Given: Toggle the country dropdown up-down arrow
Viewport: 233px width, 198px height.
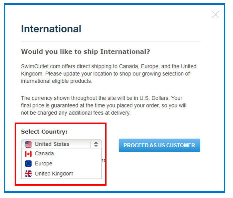Looking at the screenshot, I should tap(96, 144).
